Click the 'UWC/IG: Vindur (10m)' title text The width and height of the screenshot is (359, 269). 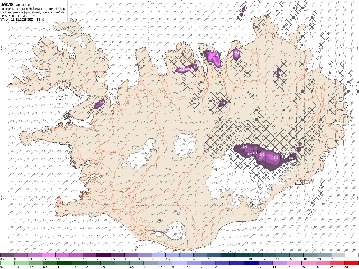(17, 5)
